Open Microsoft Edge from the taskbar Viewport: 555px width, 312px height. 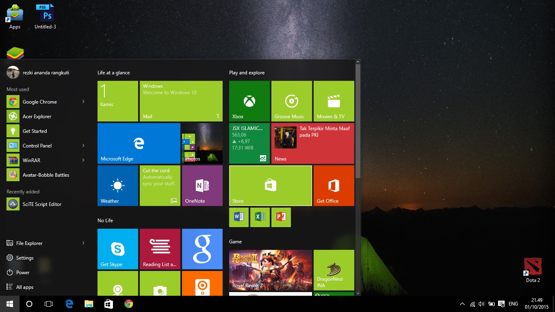click(x=69, y=304)
